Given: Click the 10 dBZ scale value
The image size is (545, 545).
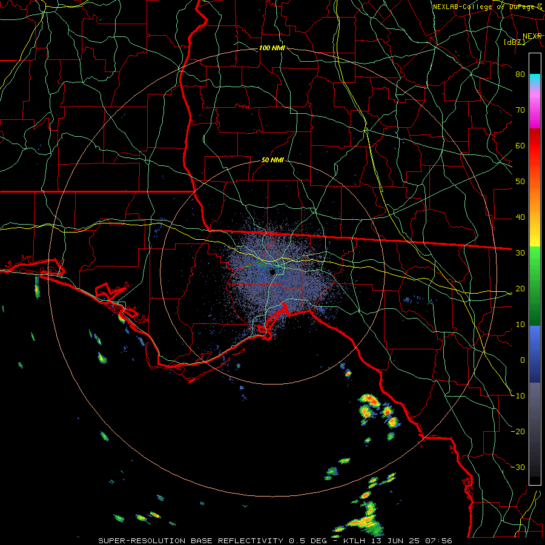Looking at the screenshot, I should click(520, 325).
